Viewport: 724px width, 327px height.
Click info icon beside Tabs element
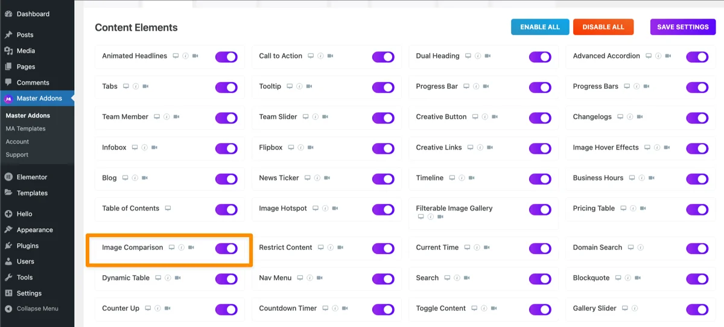click(x=136, y=87)
